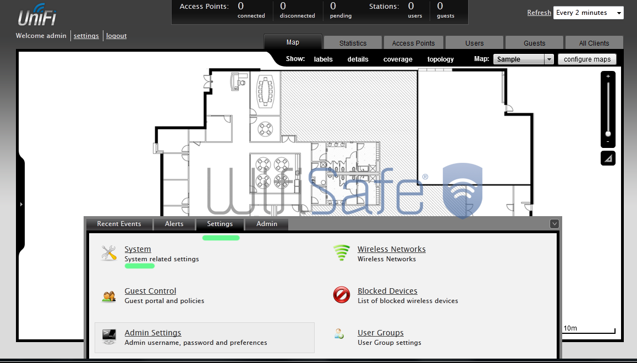The height and width of the screenshot is (363, 637).
Task: Toggle topology view on the map
Action: (x=441, y=59)
